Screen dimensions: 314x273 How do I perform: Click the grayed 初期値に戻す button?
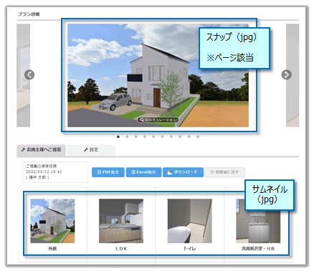tap(224, 172)
